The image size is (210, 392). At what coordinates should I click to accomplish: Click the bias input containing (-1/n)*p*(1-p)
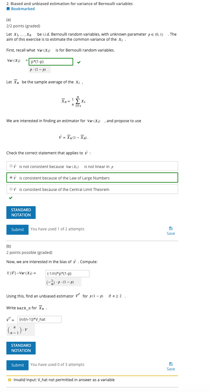(67, 274)
